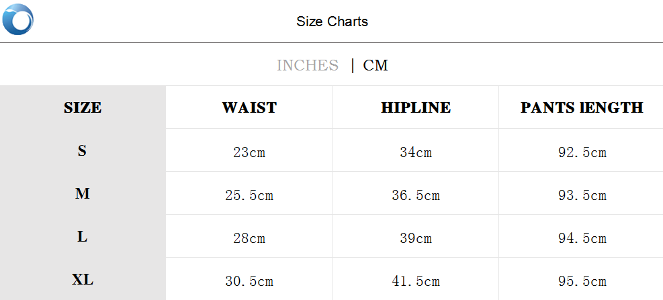Viewport: 663px width, 300px height.
Task: Select the XL size row label
Action: (83, 280)
